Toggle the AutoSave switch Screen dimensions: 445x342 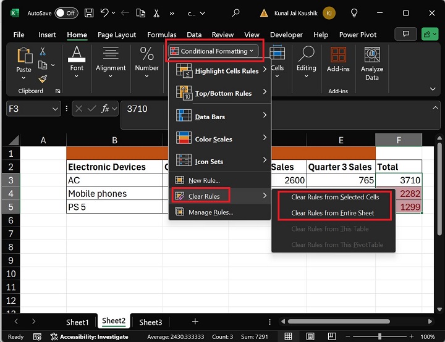click(x=66, y=12)
